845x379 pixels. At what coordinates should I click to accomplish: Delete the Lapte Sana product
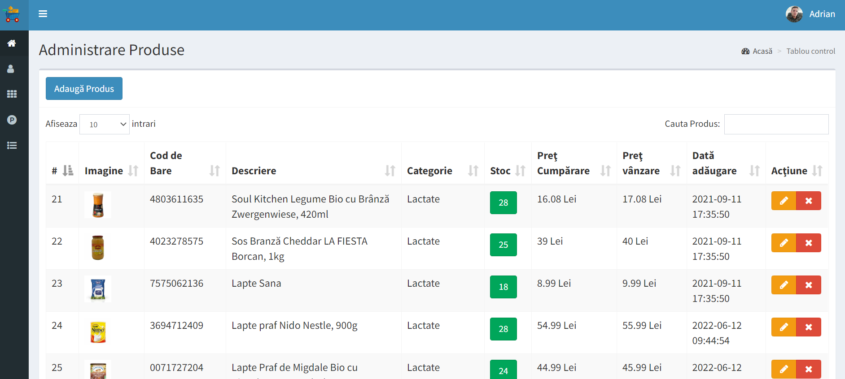click(x=808, y=285)
